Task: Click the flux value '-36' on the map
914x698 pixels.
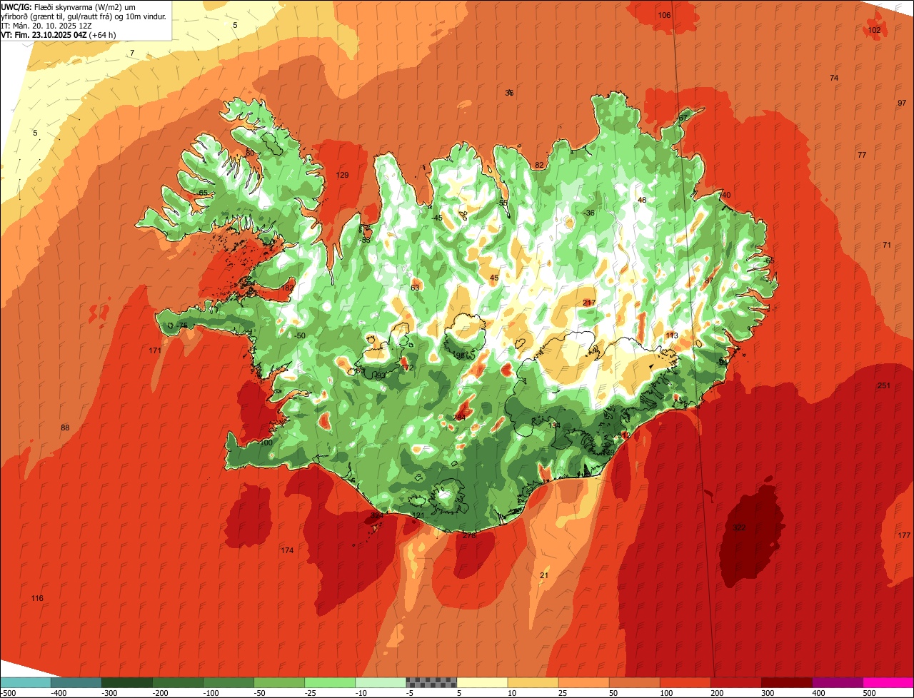Action: coord(588,213)
